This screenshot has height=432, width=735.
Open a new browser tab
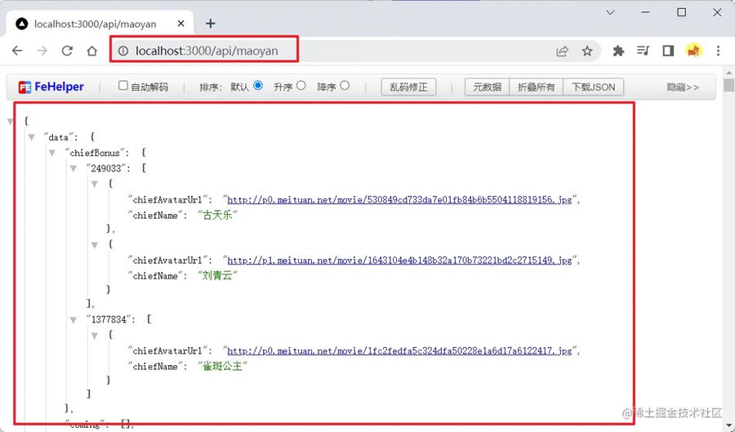coord(210,24)
